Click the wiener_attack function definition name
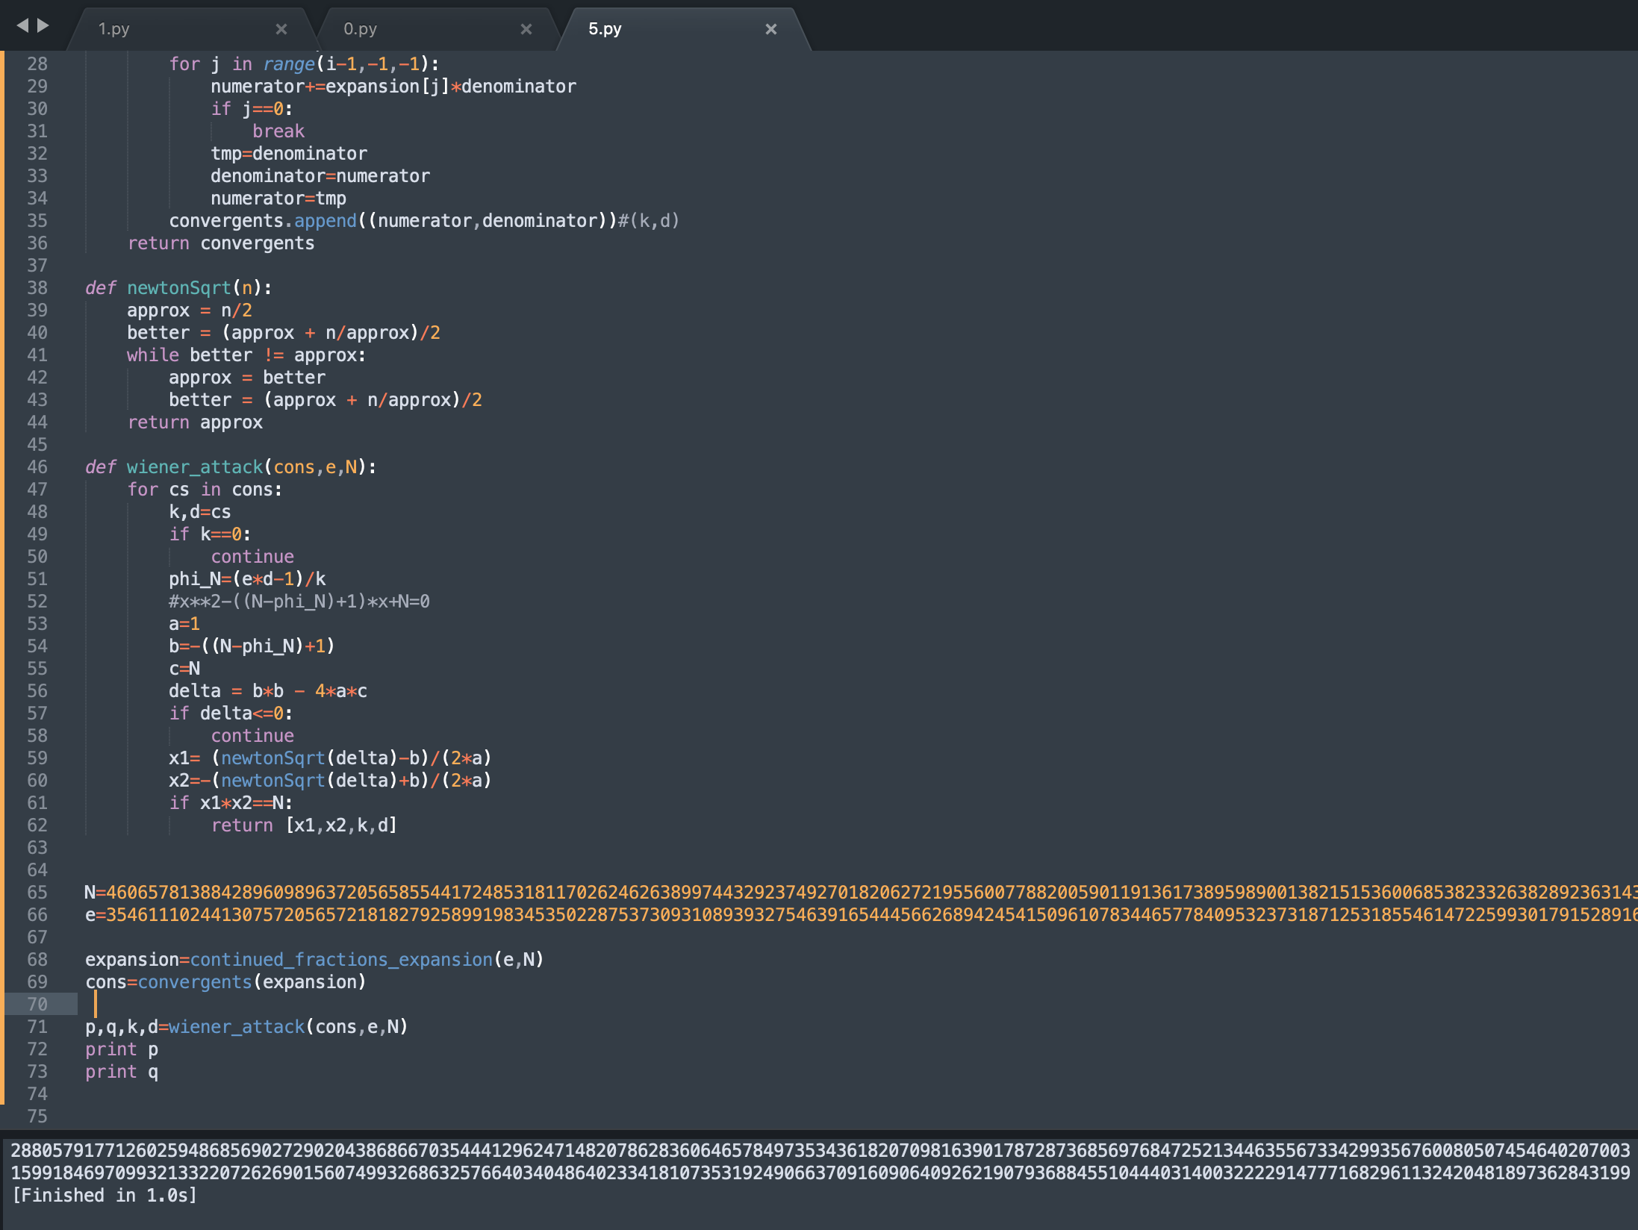The height and width of the screenshot is (1230, 1638). (x=194, y=467)
